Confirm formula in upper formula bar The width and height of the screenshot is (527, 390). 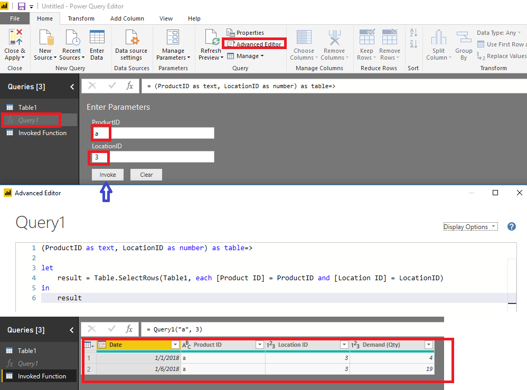(112, 86)
